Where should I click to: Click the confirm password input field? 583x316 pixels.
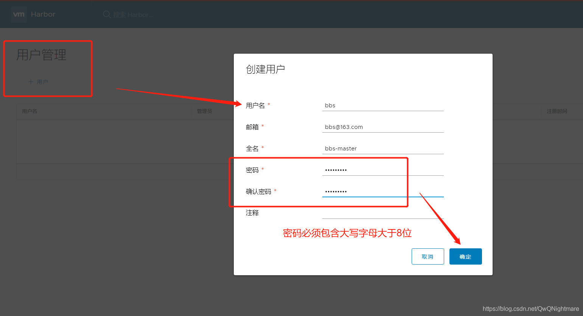[383, 192]
